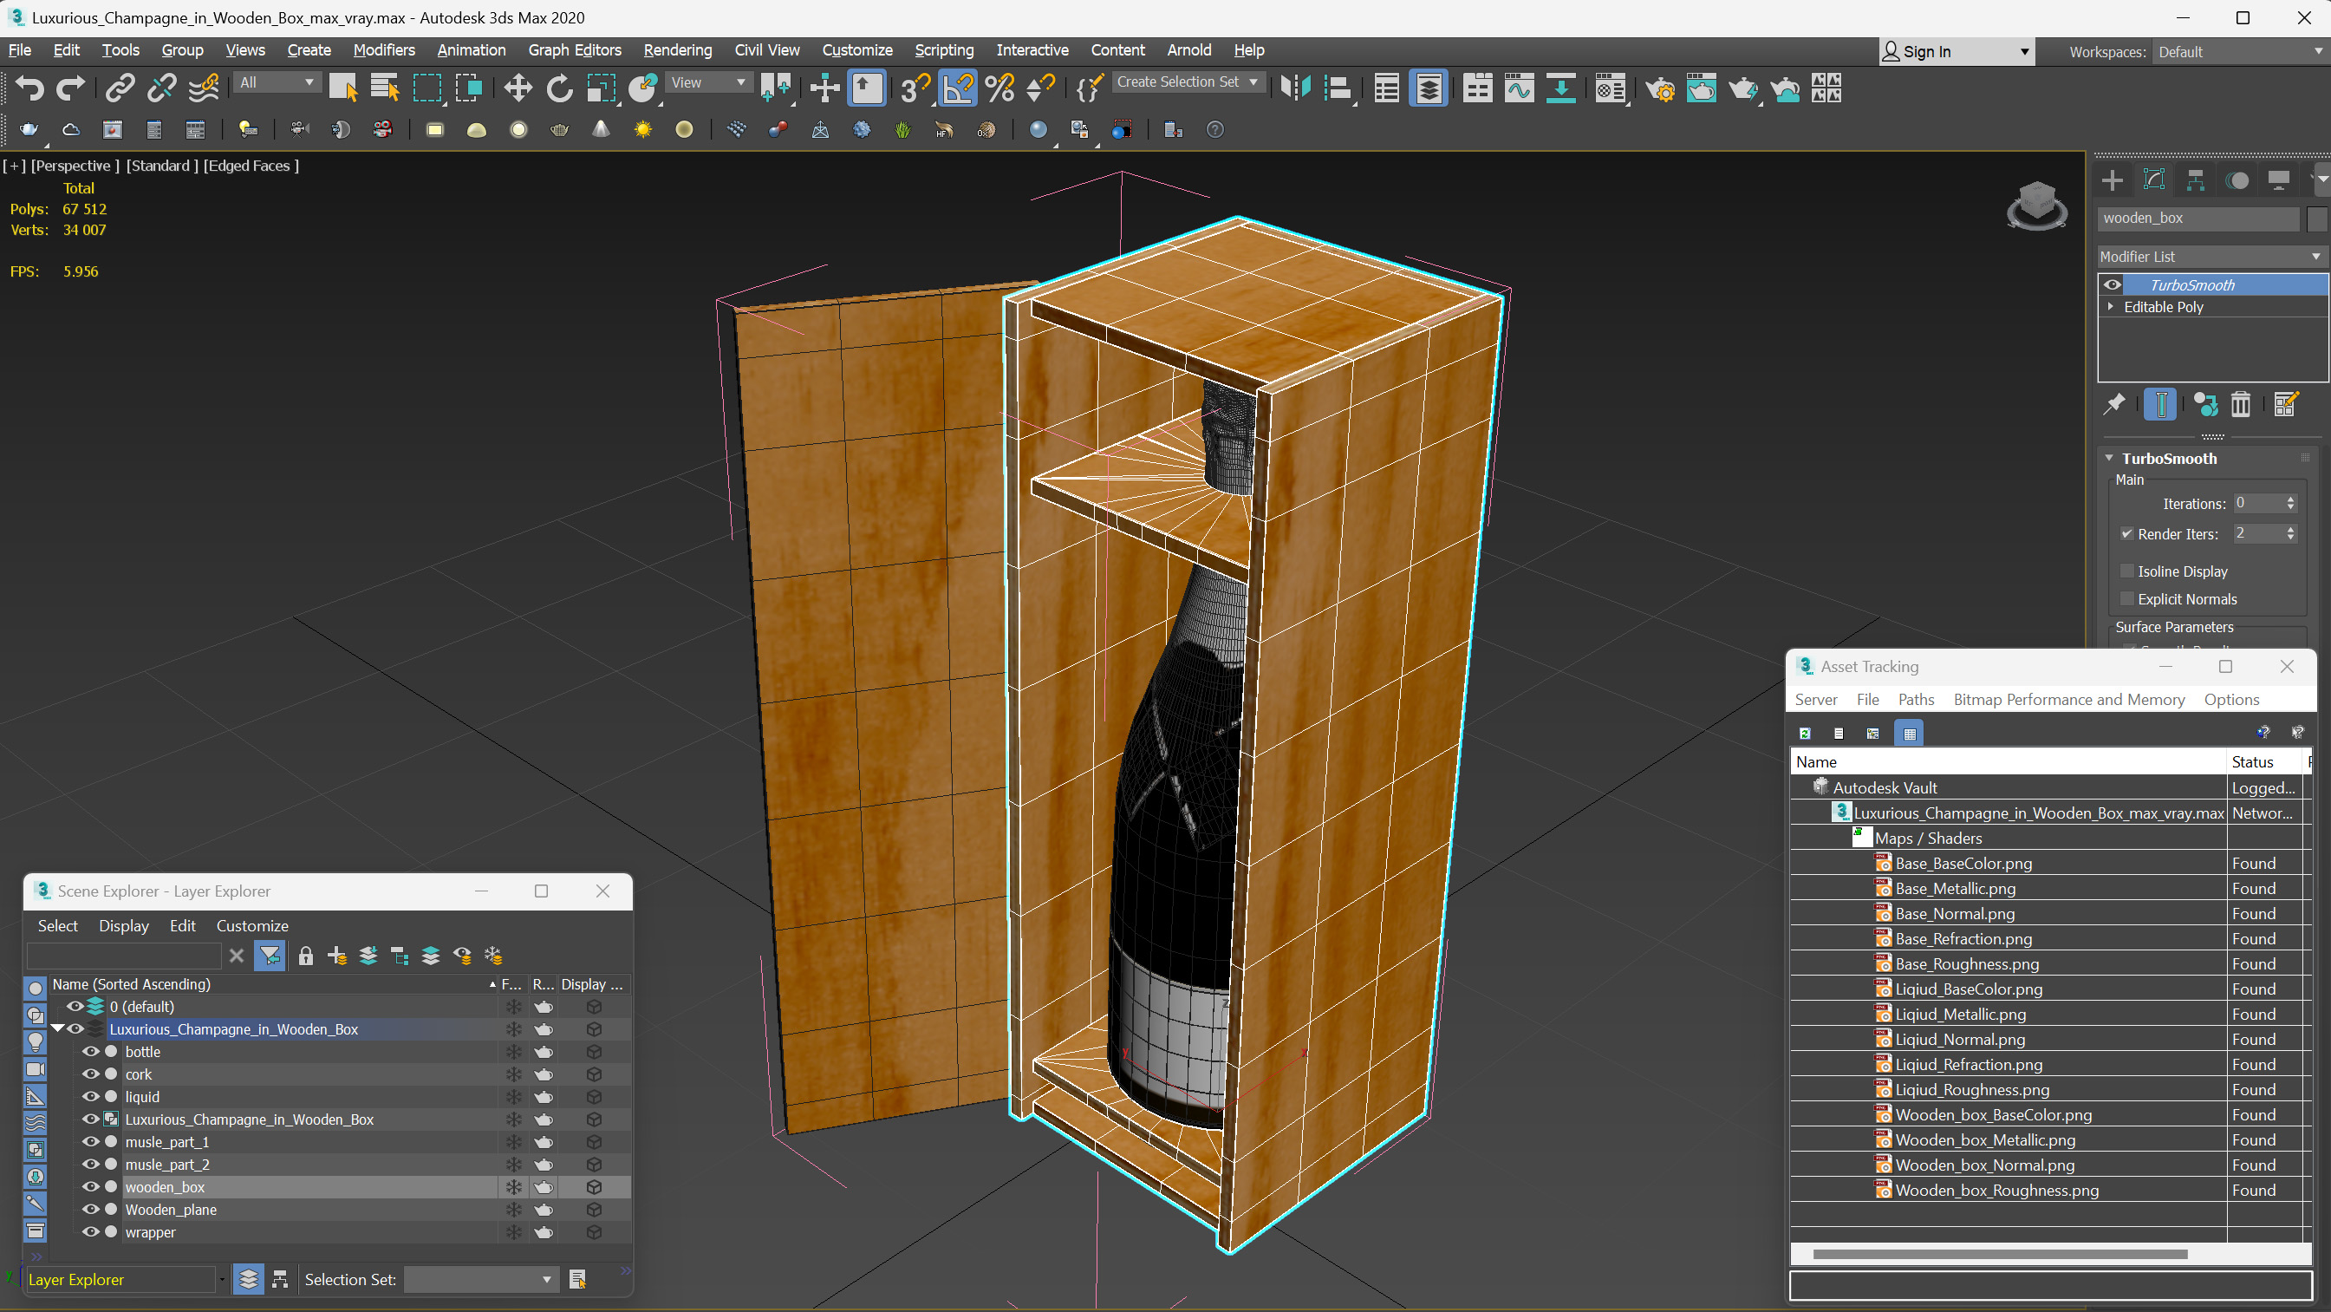
Task: Open the Rendering menu
Action: [x=678, y=49]
